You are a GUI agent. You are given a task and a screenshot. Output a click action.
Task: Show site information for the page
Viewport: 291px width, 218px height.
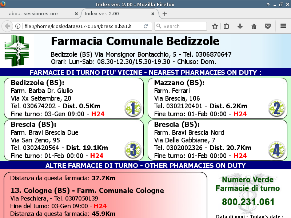[18, 26]
